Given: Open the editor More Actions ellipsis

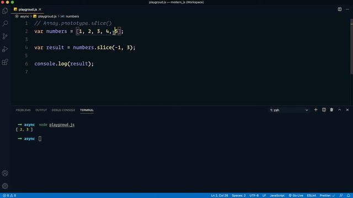Looking at the screenshot, I should click(347, 9).
